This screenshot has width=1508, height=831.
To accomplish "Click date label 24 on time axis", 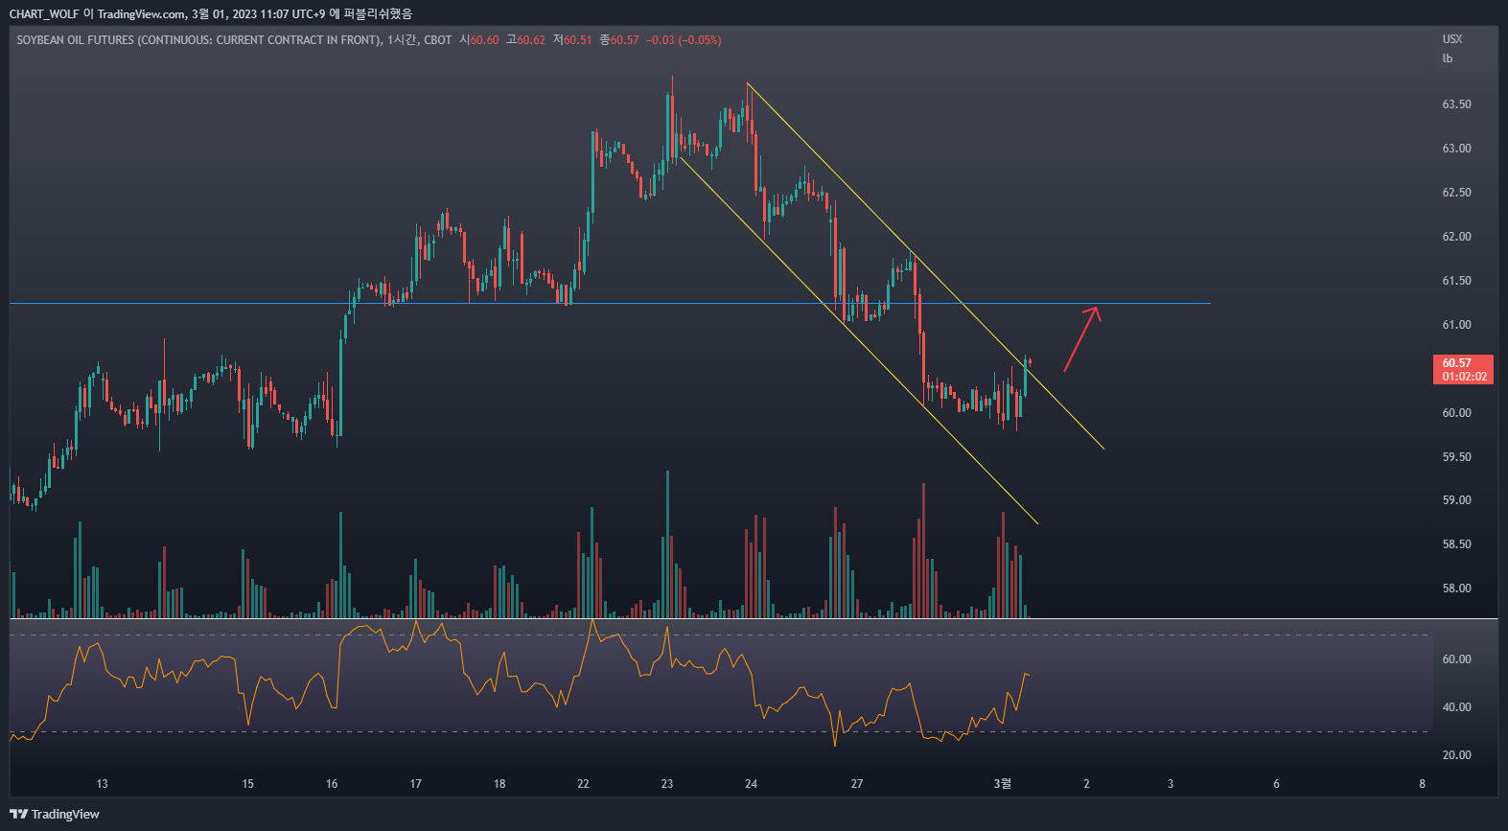I will pos(751,784).
